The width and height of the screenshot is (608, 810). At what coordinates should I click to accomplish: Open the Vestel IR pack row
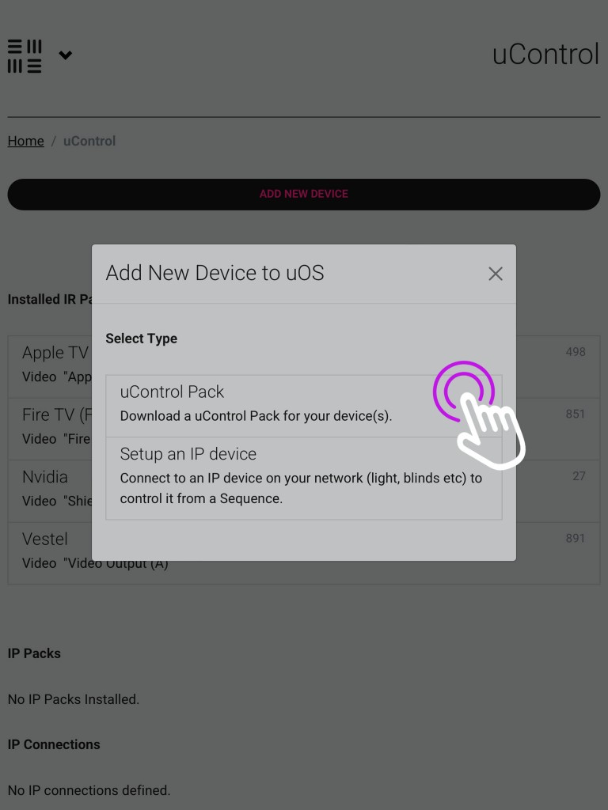(304, 553)
